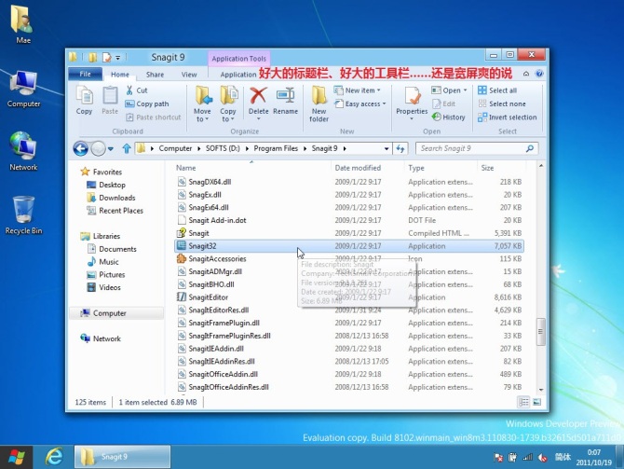Switch to the View tab
624x469 pixels.
coord(189,75)
